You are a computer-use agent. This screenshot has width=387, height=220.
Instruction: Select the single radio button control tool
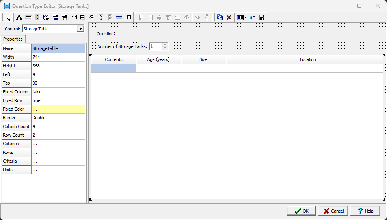point(91,17)
